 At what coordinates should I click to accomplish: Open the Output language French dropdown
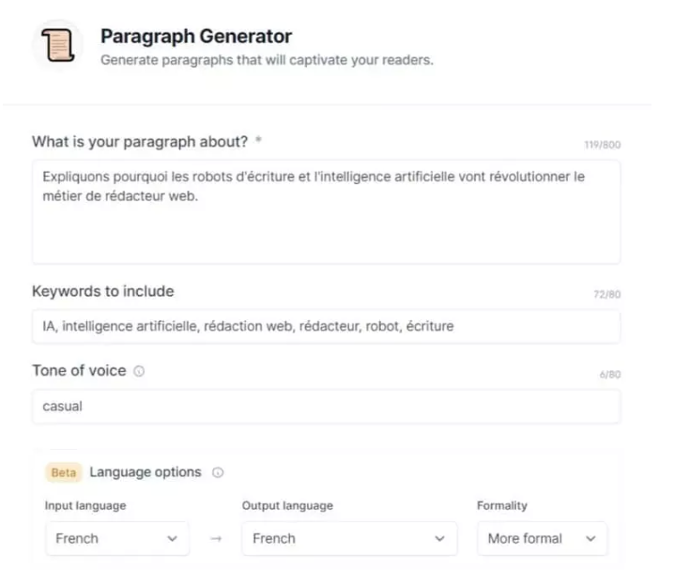(x=349, y=539)
